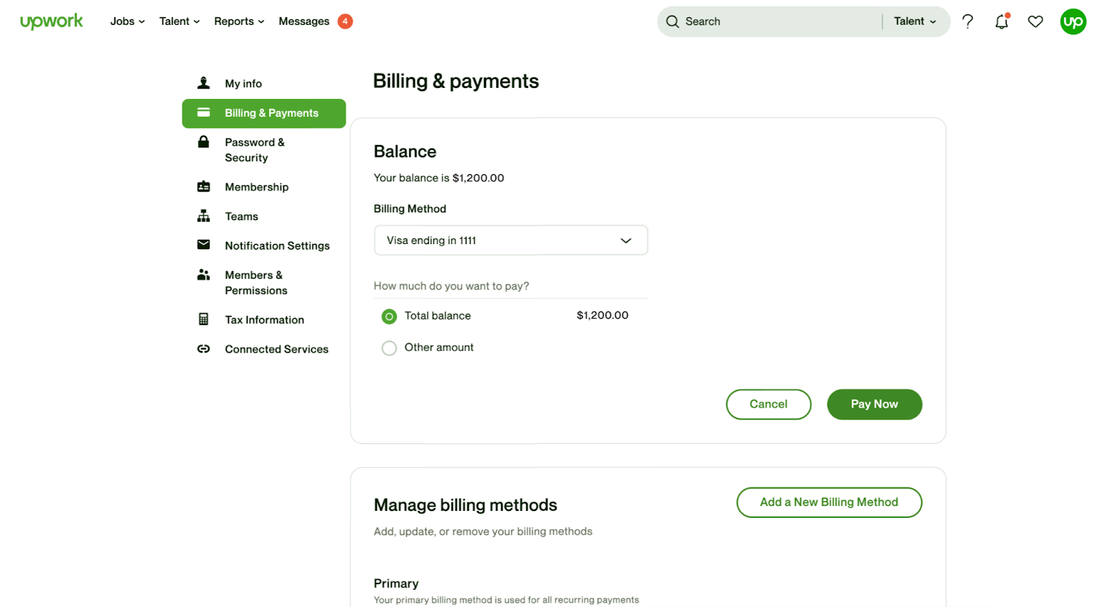Open the Jobs dropdown menu

pyautogui.click(x=127, y=21)
